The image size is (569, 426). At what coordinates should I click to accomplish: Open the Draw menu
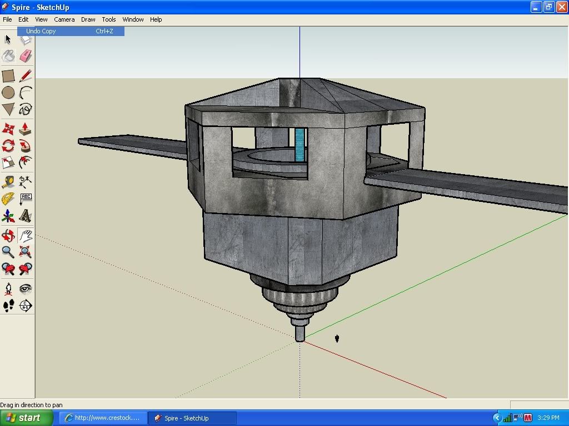(x=88, y=19)
